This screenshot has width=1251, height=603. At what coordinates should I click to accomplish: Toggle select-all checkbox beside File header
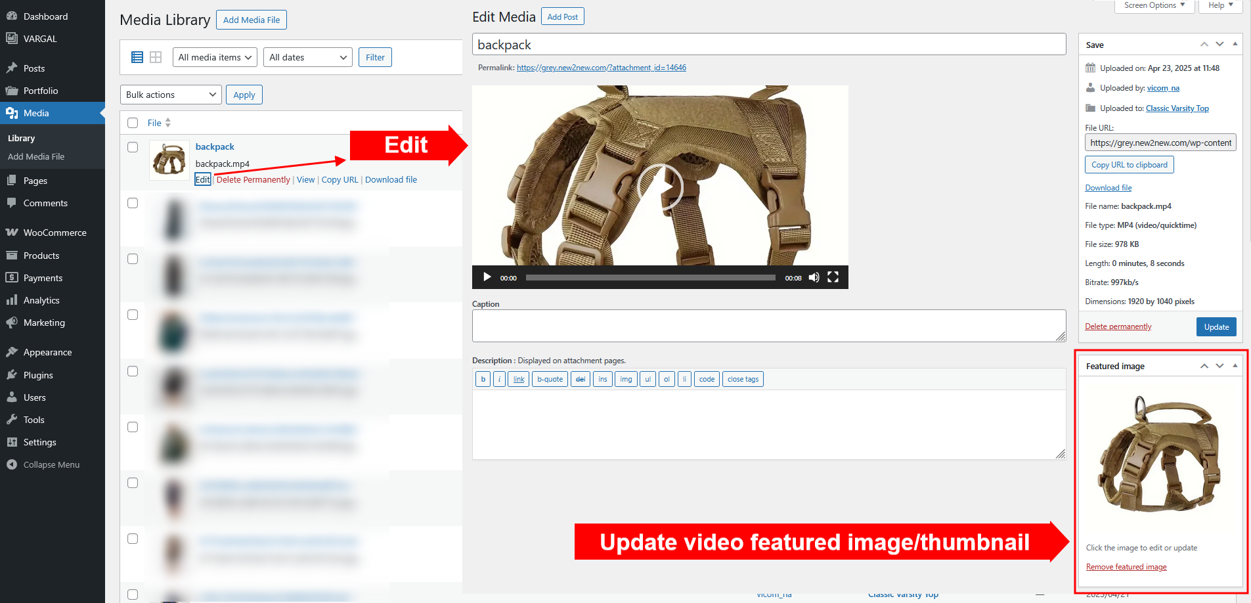click(133, 123)
